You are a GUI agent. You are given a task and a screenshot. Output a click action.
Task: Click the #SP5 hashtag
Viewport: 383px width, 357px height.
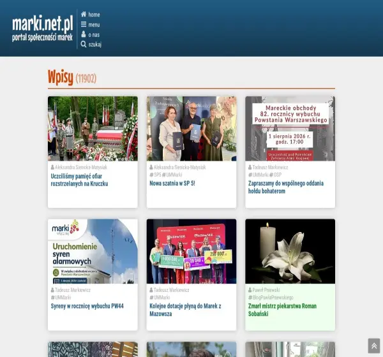click(x=155, y=175)
